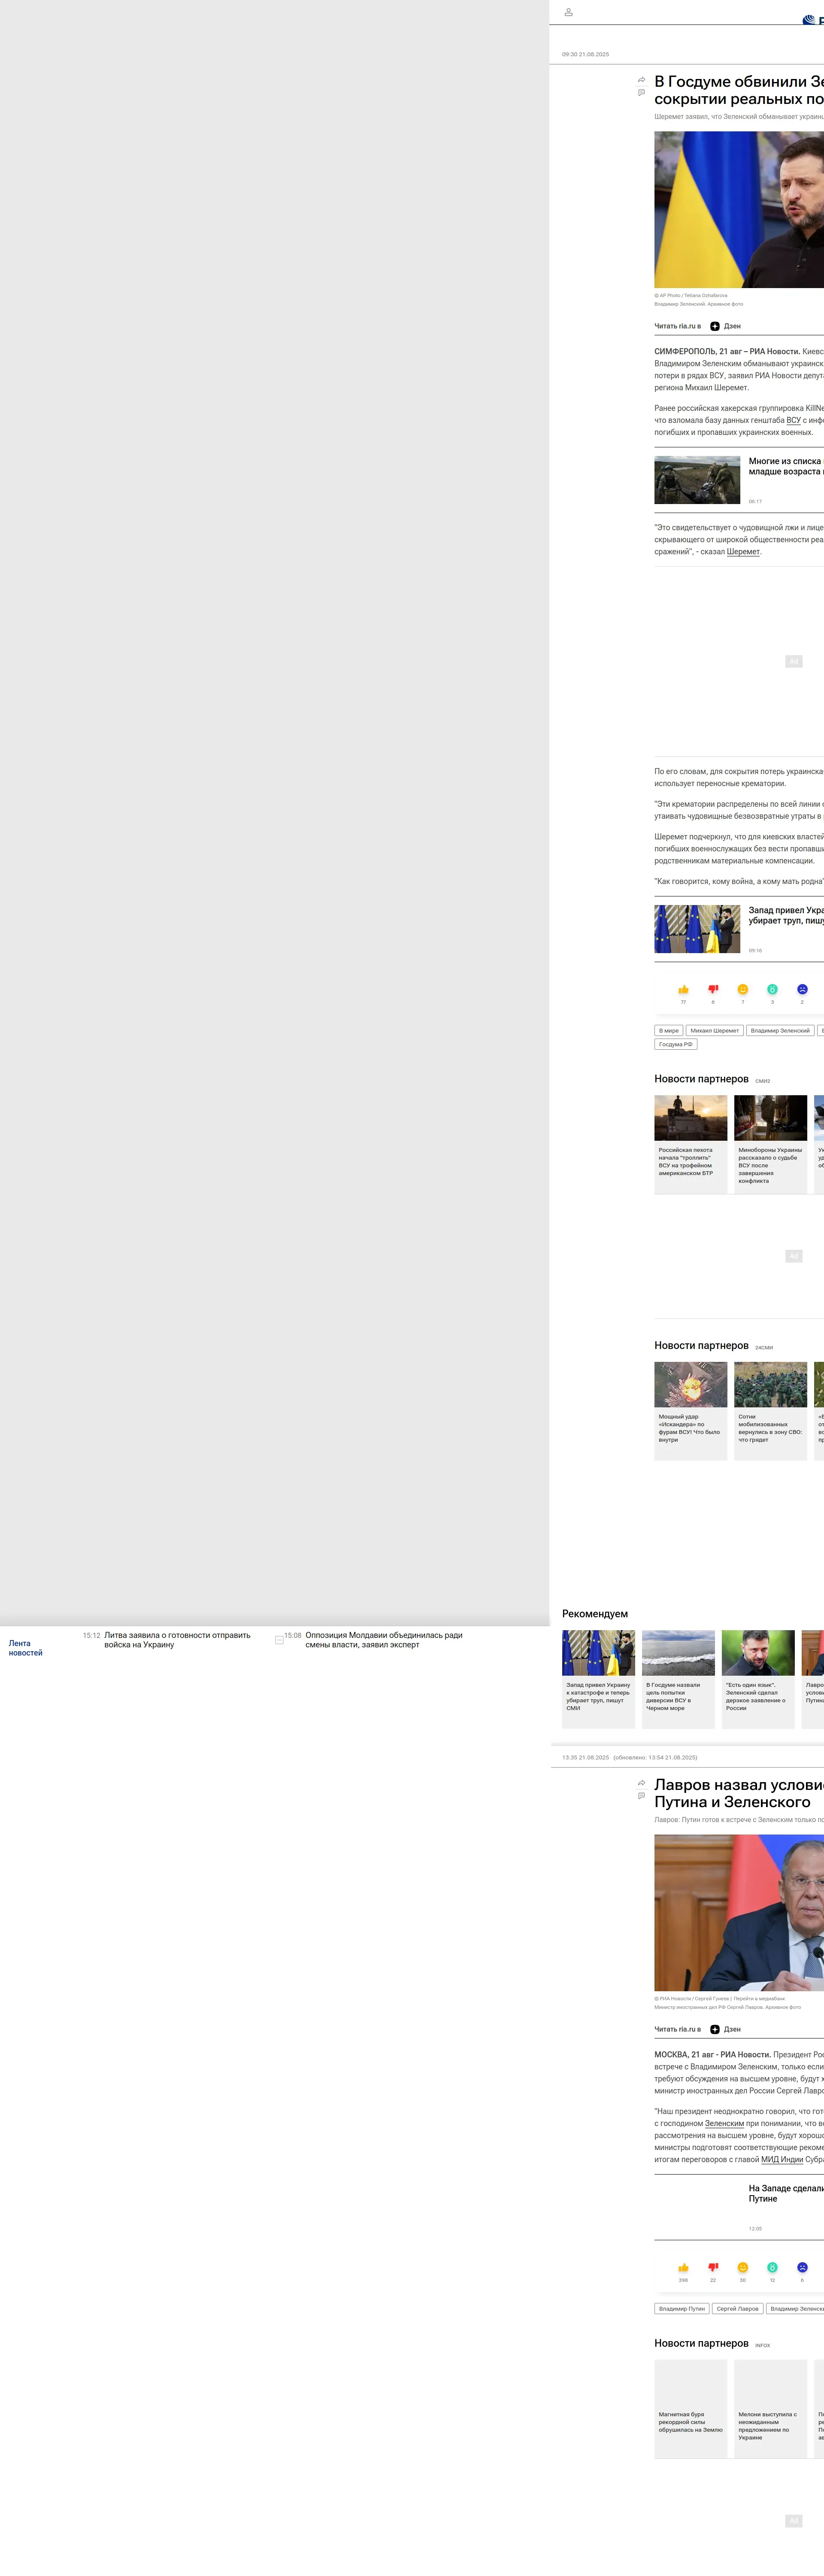Collapse the news feed ticker minus icon

click(x=279, y=1640)
